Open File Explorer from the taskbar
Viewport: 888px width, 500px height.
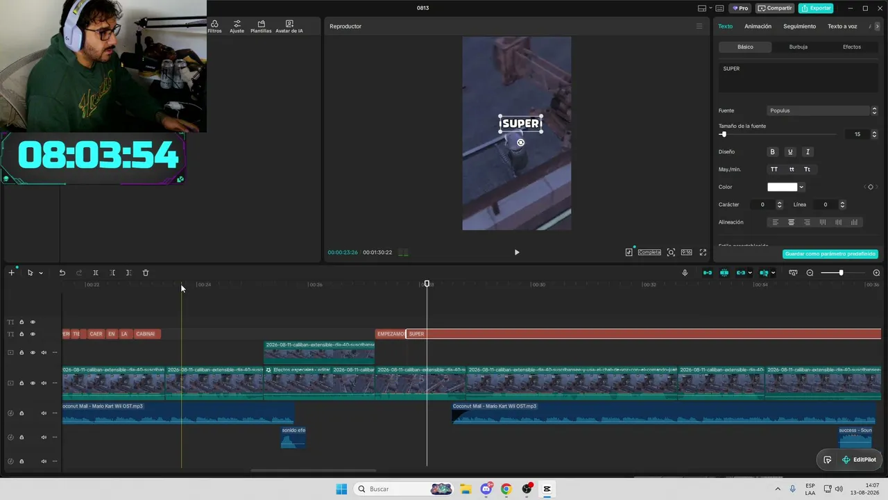pyautogui.click(x=466, y=489)
